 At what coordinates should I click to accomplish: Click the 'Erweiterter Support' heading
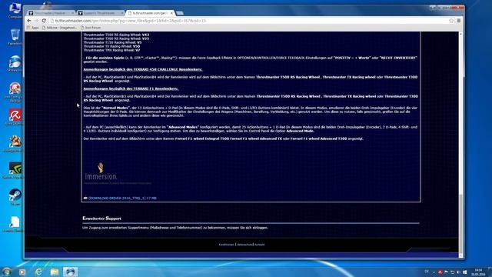coord(101,219)
